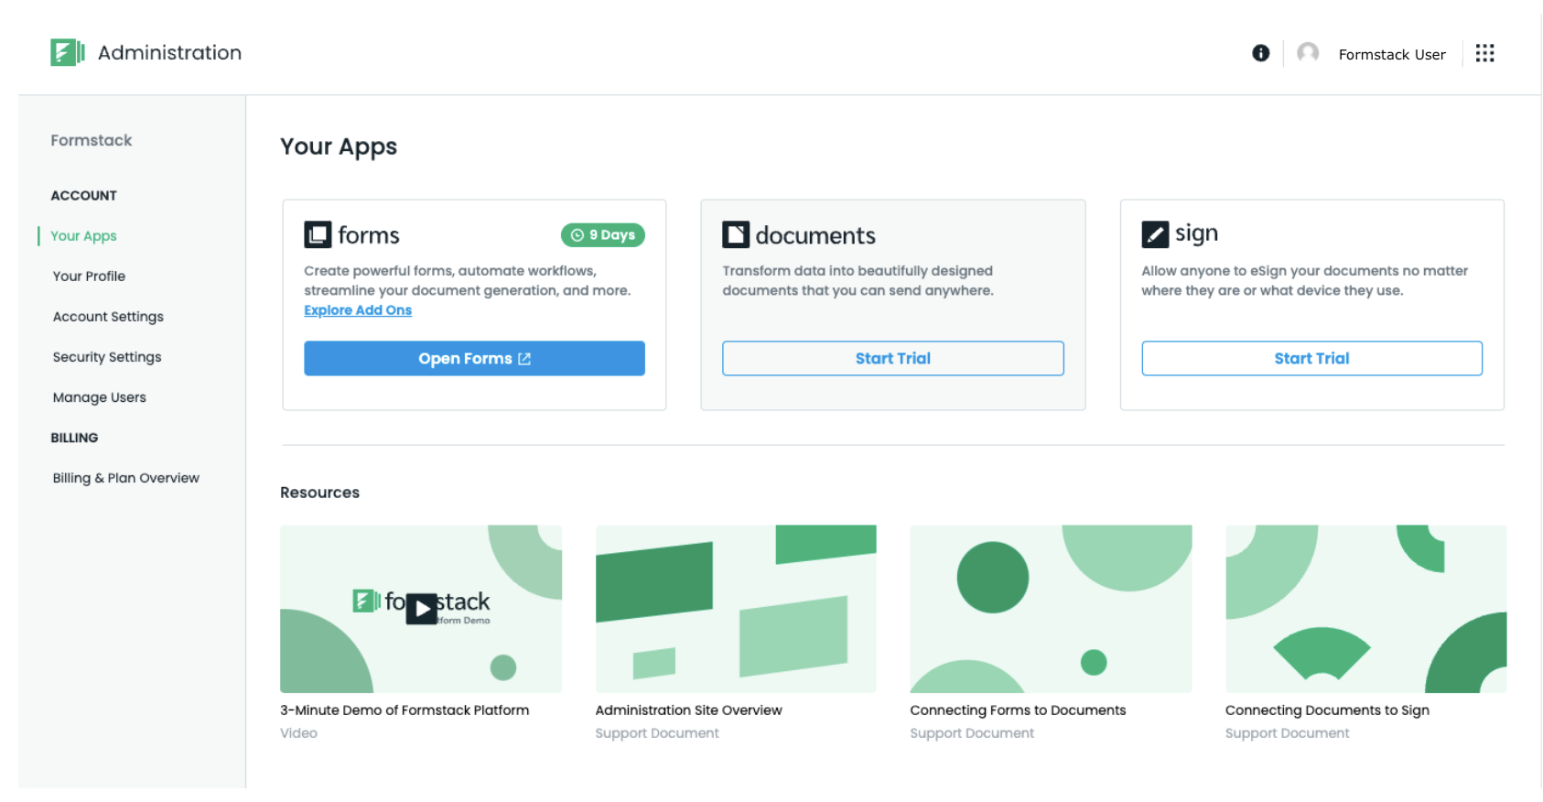Open Account Settings from the sidebar

(x=108, y=317)
